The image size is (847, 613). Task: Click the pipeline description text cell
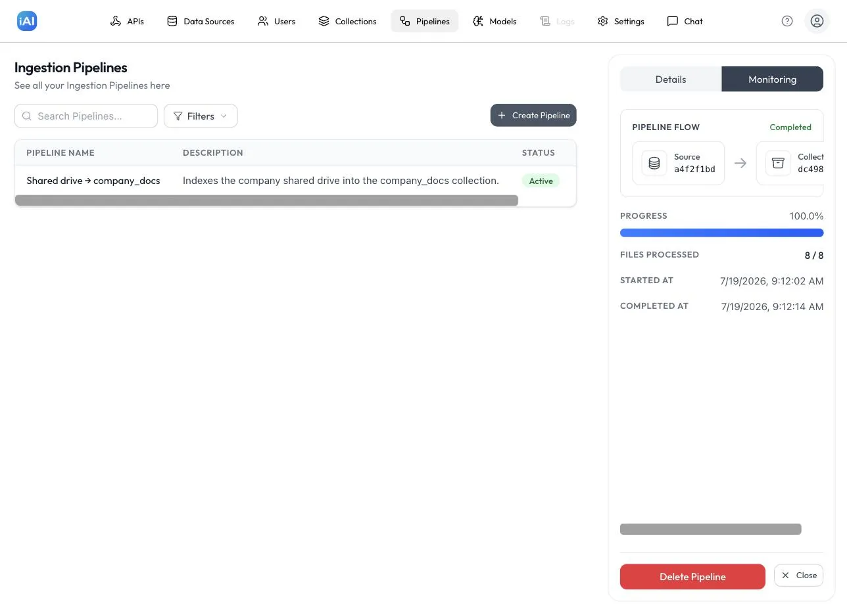point(341,181)
